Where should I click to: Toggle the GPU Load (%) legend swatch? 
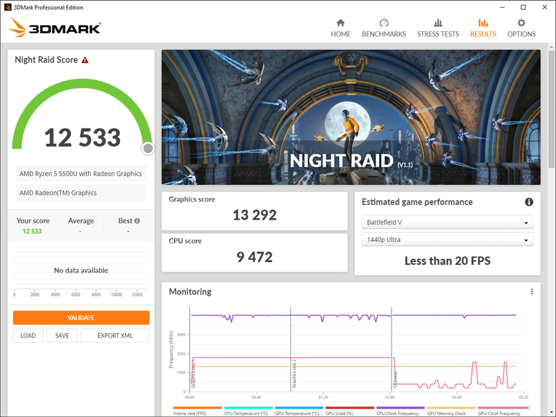[x=350, y=408]
